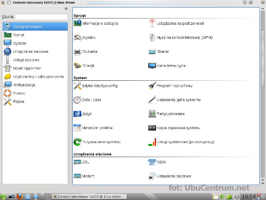Open Karta telewizyjna TV card module
This screenshot has width=266, height=200.
(x=167, y=65)
